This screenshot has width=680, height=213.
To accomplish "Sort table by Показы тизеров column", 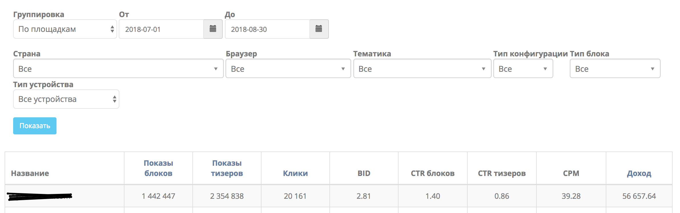I will 227,168.
